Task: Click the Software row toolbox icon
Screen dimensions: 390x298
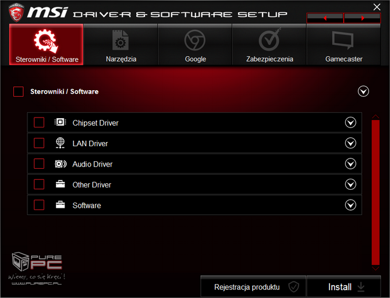Action: (x=60, y=205)
